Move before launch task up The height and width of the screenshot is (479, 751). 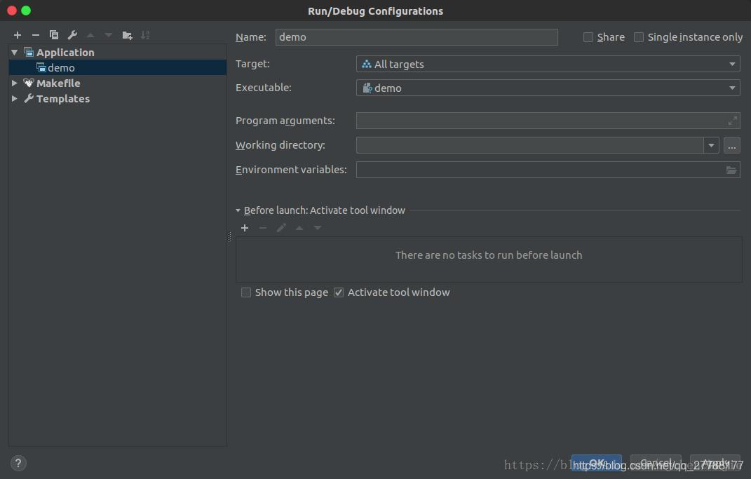point(299,228)
